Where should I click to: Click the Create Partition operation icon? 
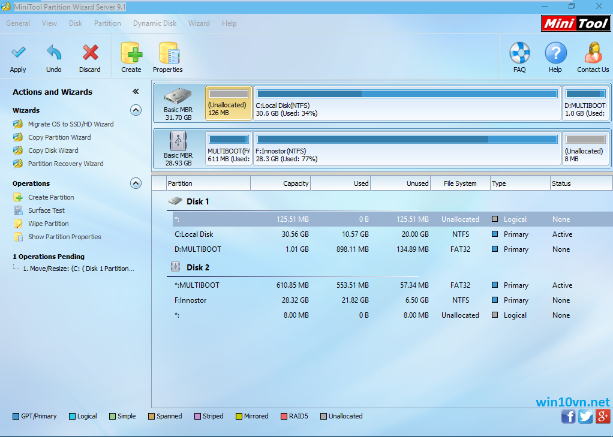[18, 197]
